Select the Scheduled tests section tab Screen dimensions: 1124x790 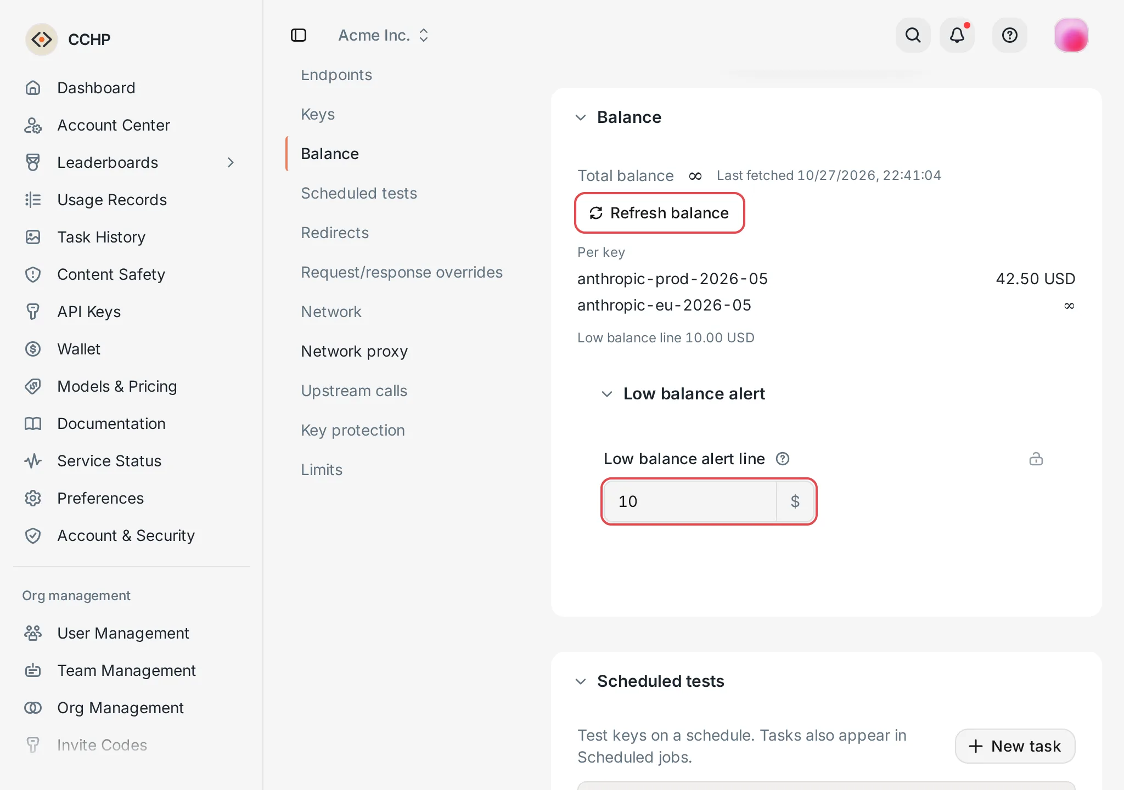point(359,193)
